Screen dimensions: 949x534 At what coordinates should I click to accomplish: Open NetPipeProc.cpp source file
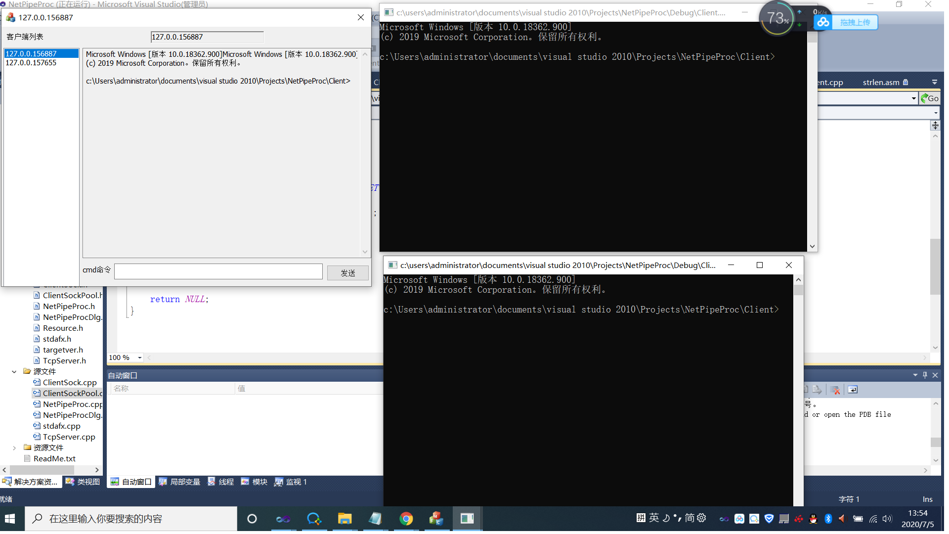click(x=72, y=404)
